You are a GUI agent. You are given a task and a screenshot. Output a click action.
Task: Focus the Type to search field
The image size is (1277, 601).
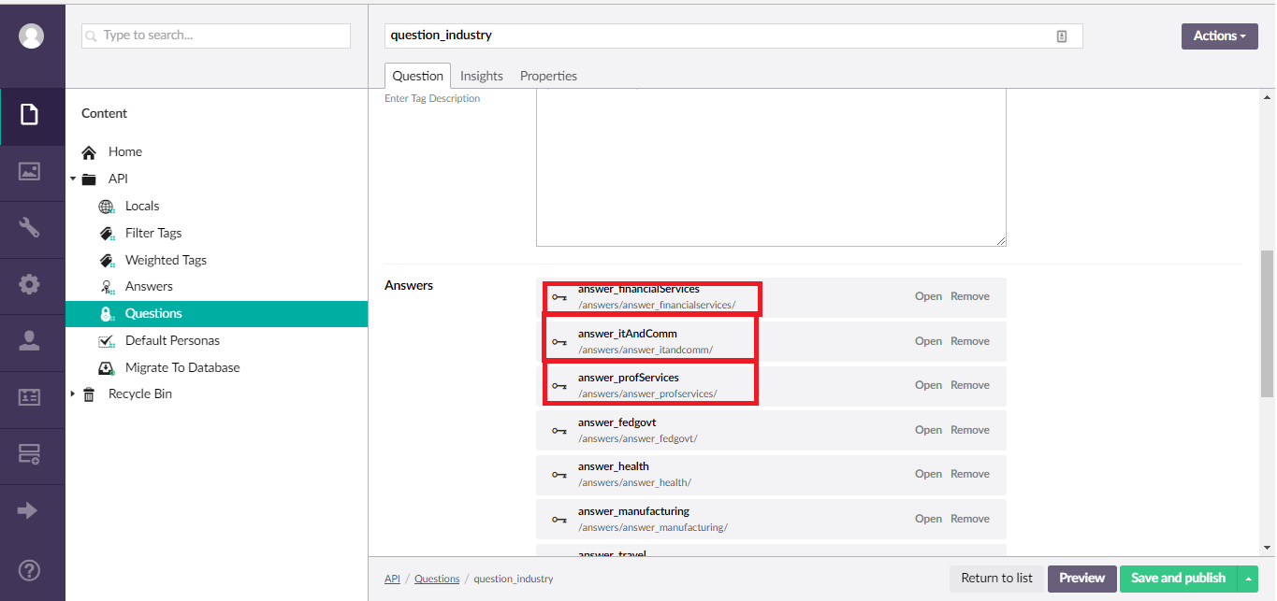(216, 36)
